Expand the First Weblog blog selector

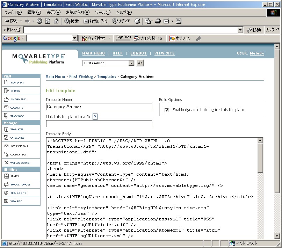click(x=131, y=63)
